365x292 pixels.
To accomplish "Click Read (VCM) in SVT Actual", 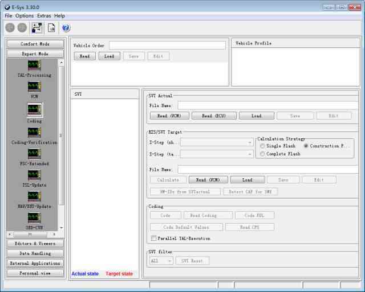I will [169, 116].
